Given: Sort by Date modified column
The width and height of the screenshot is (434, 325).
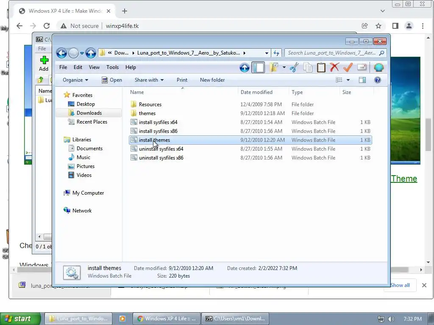Looking at the screenshot, I should point(263,92).
